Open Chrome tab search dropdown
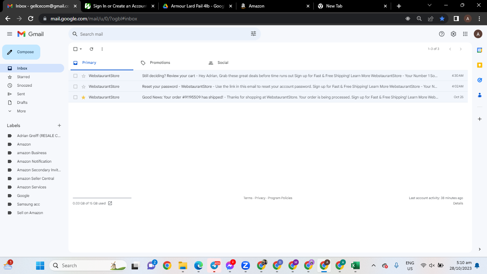Image resolution: width=487 pixels, height=274 pixels. [429, 5]
